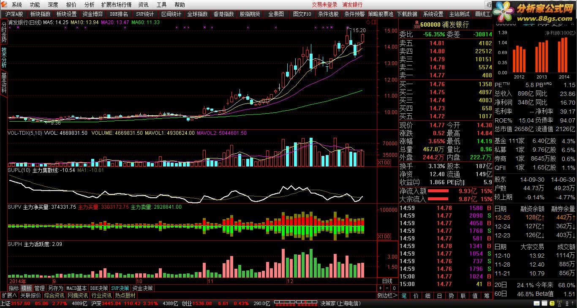577x308 pixels.
Task: Open 板块设置 from the toolbar
Action: coord(66,14)
